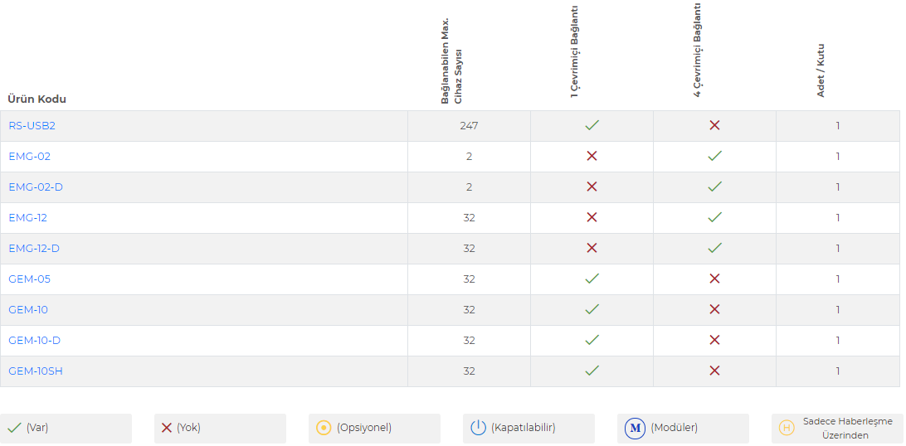Click the green checkmark icon in the Var legend
The height and width of the screenshot is (446, 906).
click(14, 428)
